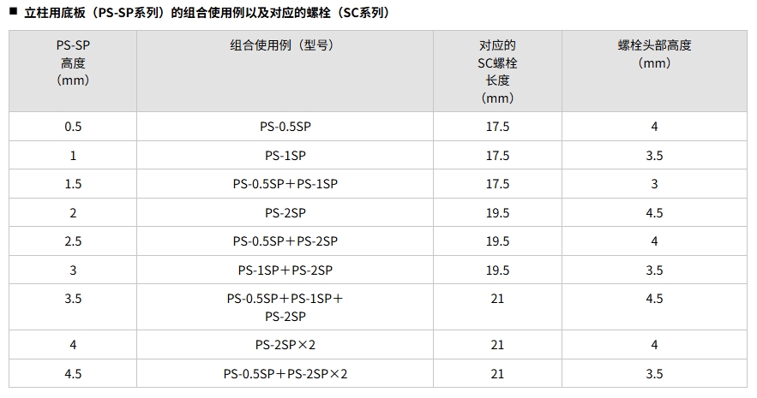Select the 螺栓头部高度 column header

(x=654, y=71)
